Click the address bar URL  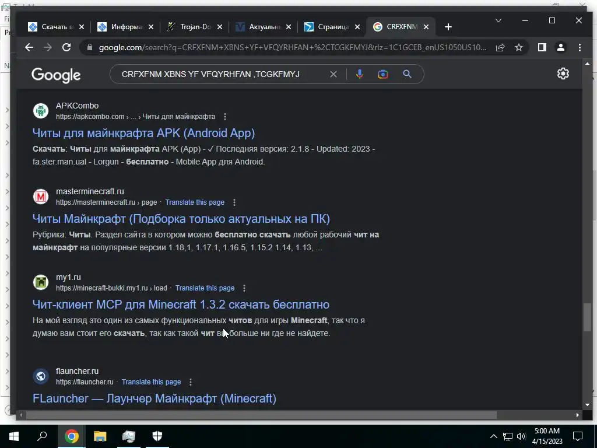[x=293, y=48]
